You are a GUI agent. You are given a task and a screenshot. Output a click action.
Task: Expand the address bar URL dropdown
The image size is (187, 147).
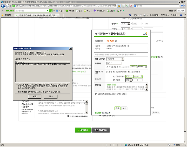[115, 6]
